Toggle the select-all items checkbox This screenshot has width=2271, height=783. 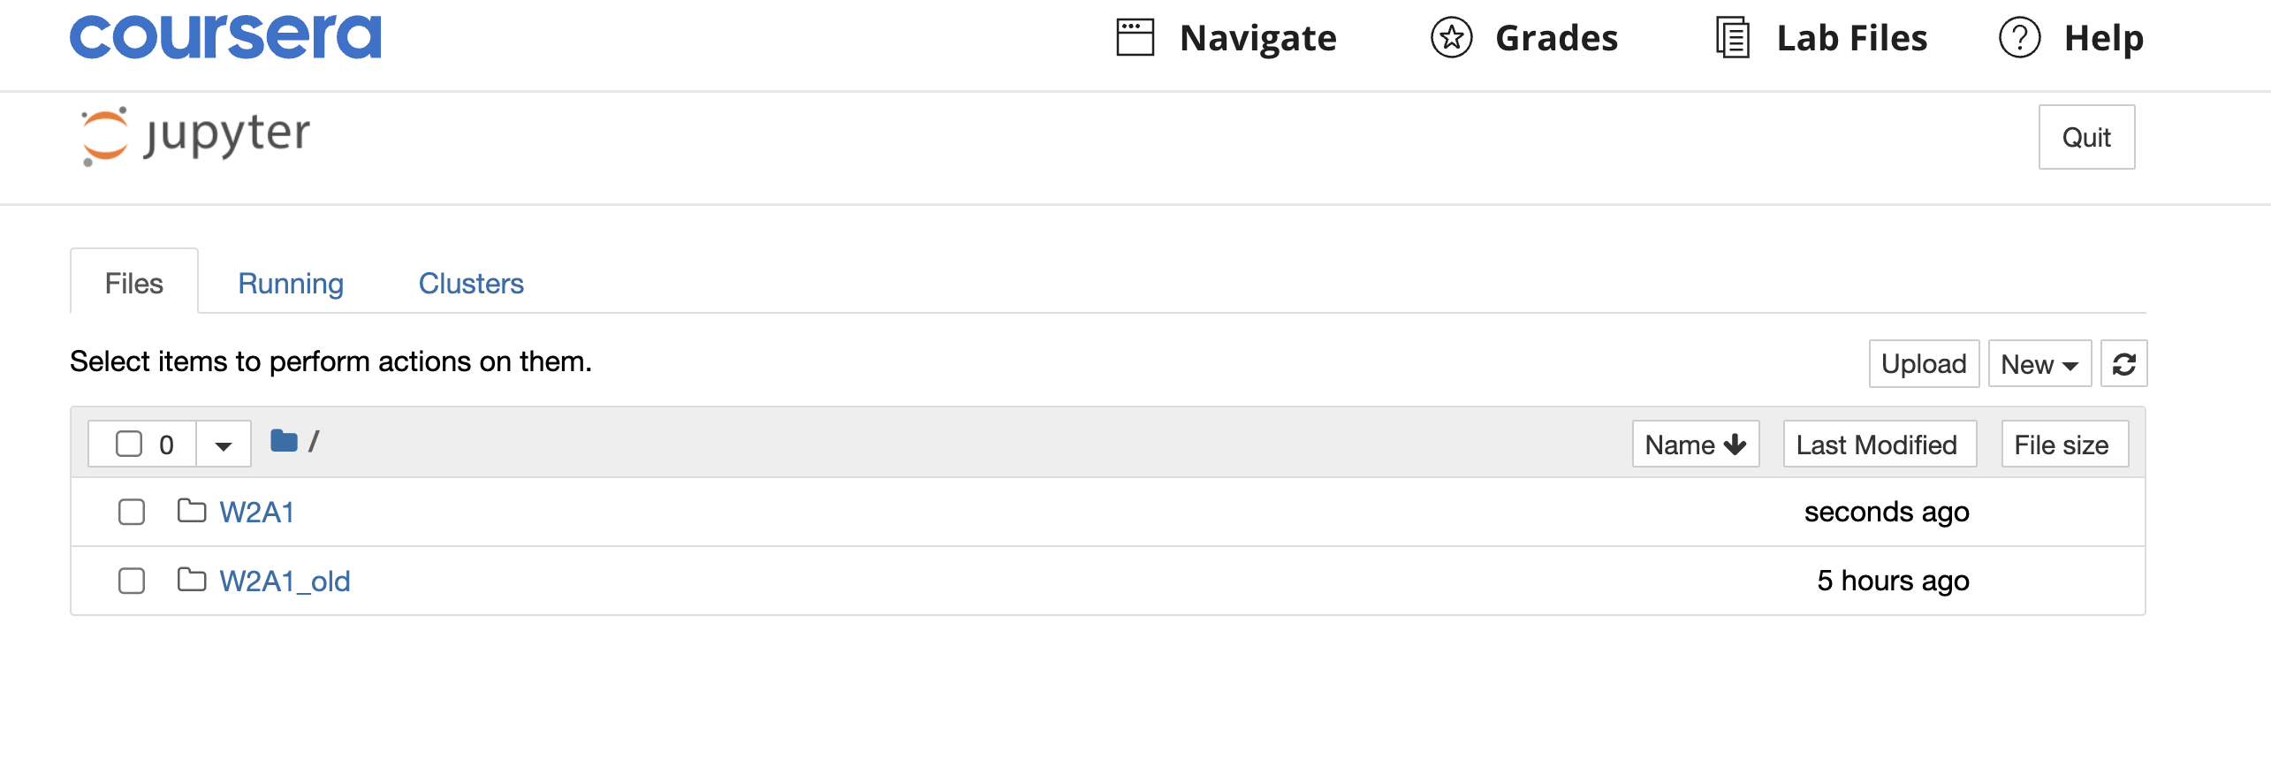pyautogui.click(x=129, y=444)
